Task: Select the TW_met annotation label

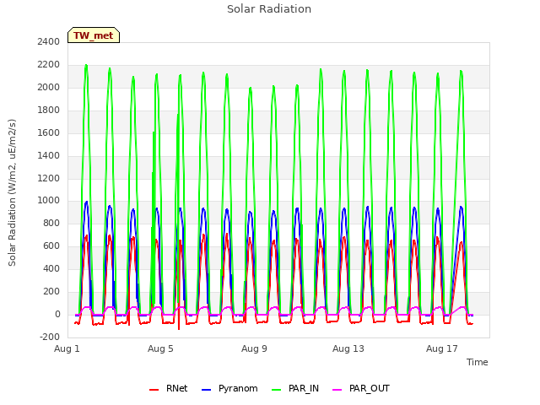Action: pos(94,35)
